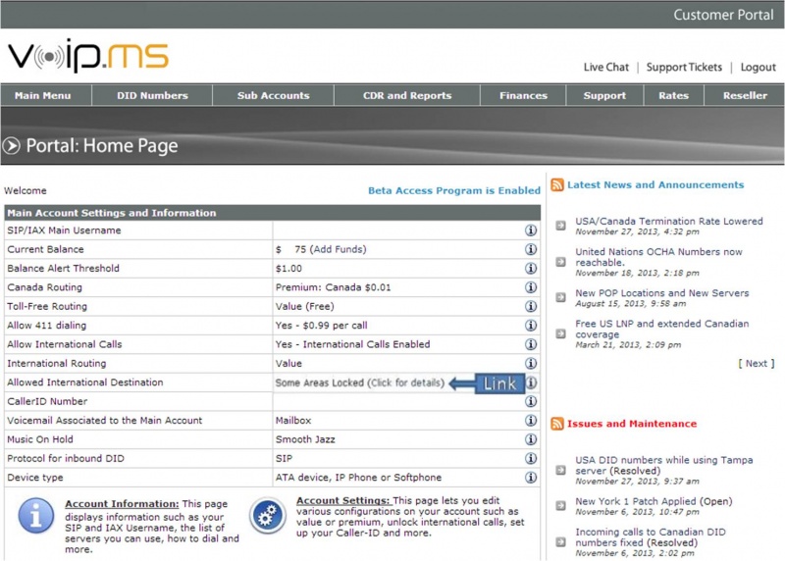Click 'Yes - $0.99 per call' value
This screenshot has width=785, height=561.
pyautogui.click(x=321, y=326)
